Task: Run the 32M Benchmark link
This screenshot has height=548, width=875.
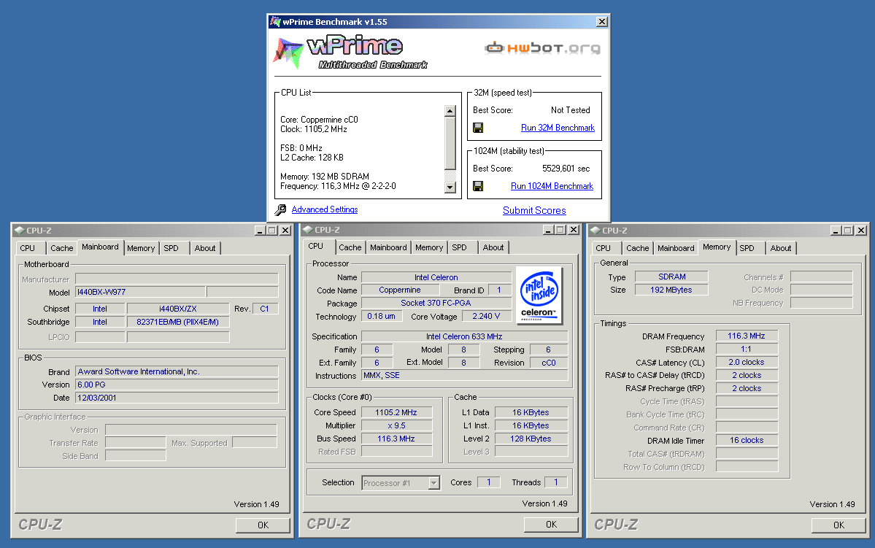Action: 558,128
